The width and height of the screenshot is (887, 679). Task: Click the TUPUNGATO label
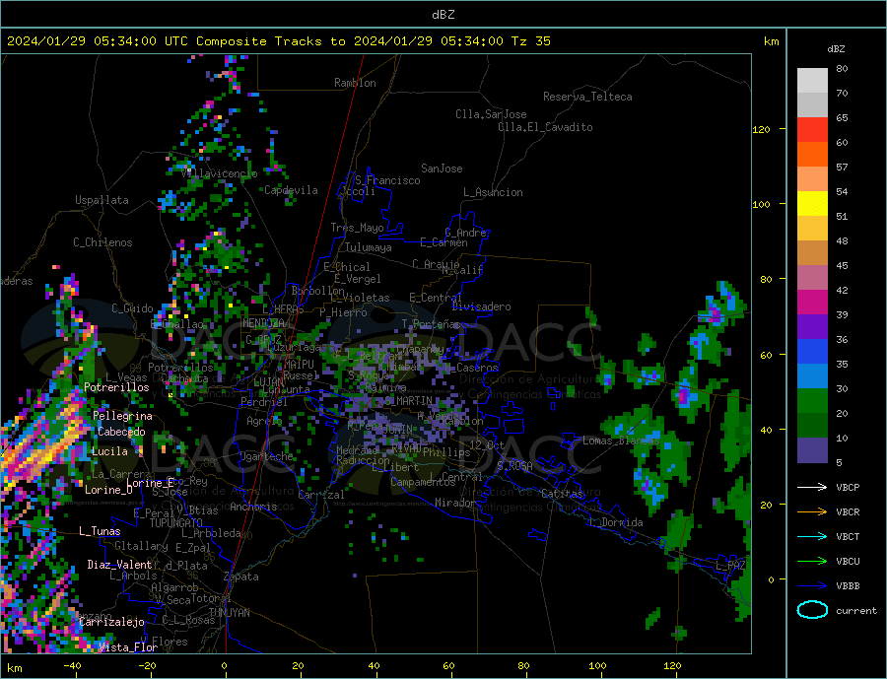pyautogui.click(x=176, y=523)
